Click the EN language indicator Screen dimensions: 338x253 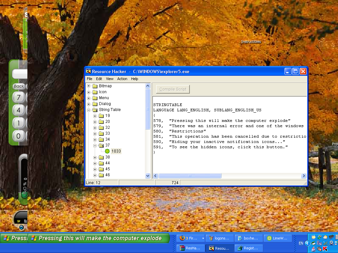(x=301, y=243)
